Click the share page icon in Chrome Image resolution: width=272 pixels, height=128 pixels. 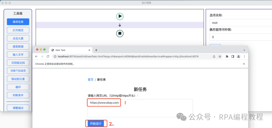point(214,56)
